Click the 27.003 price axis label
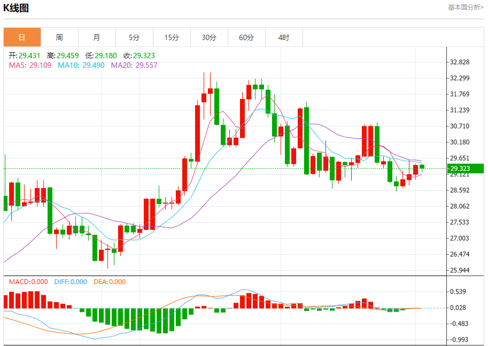This screenshot has width=488, height=346. [x=460, y=238]
